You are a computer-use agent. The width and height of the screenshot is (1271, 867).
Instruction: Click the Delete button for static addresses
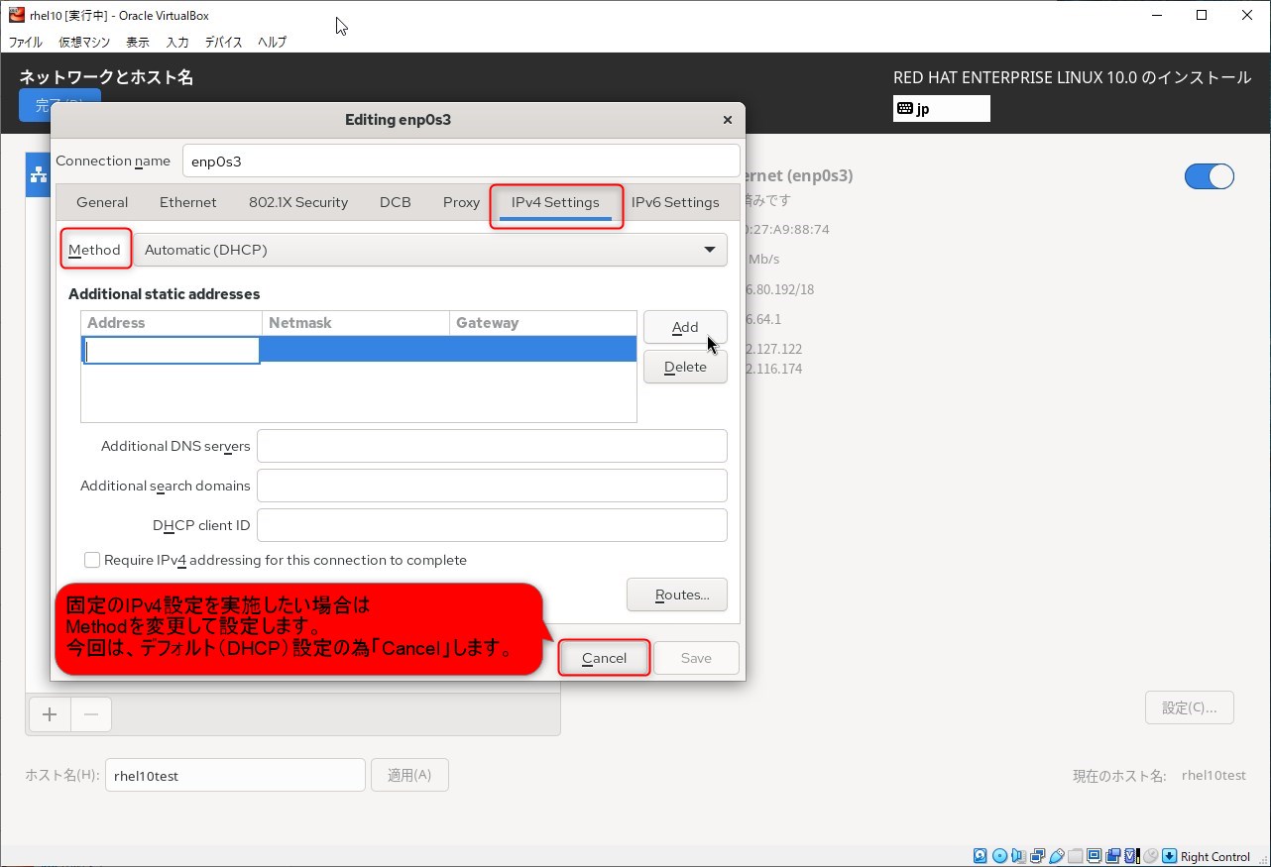(685, 367)
